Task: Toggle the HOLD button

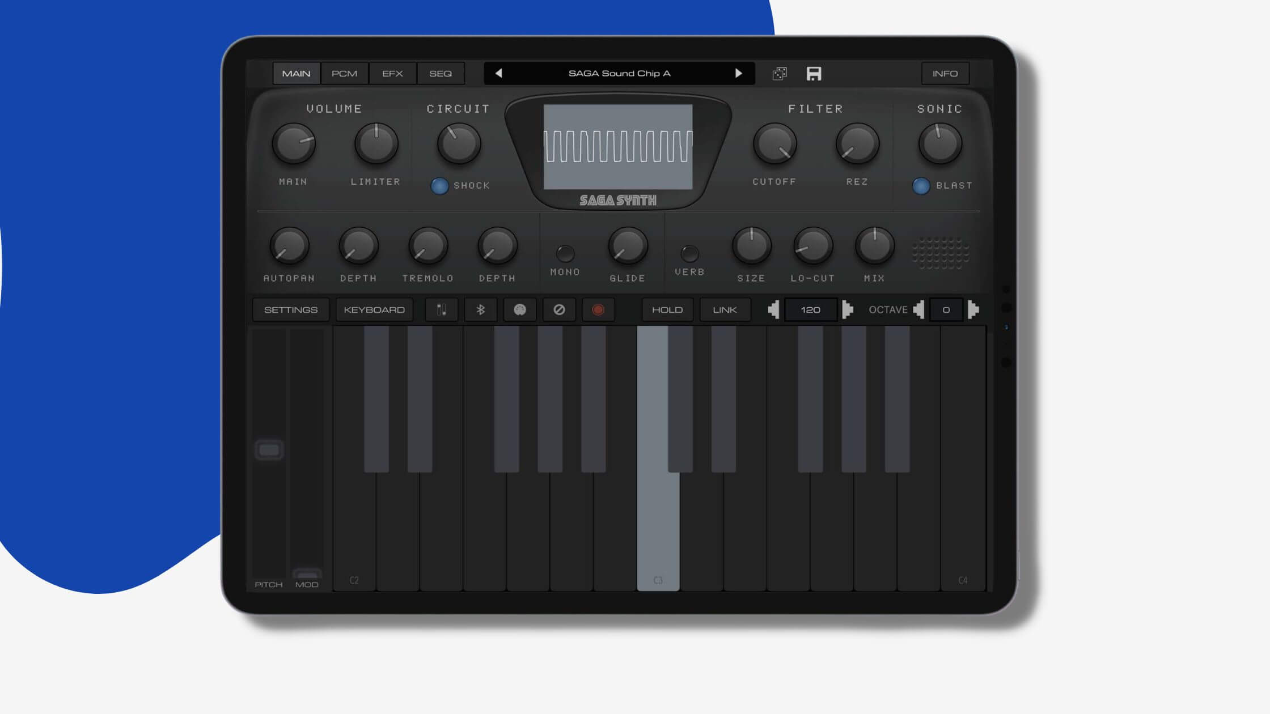Action: [x=667, y=310]
